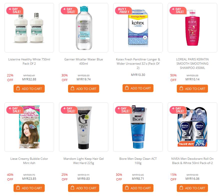This screenshot has height=196, width=222.
Task: Add Loreal Keratin Smooth shampoo to cart
Action: (192, 89)
